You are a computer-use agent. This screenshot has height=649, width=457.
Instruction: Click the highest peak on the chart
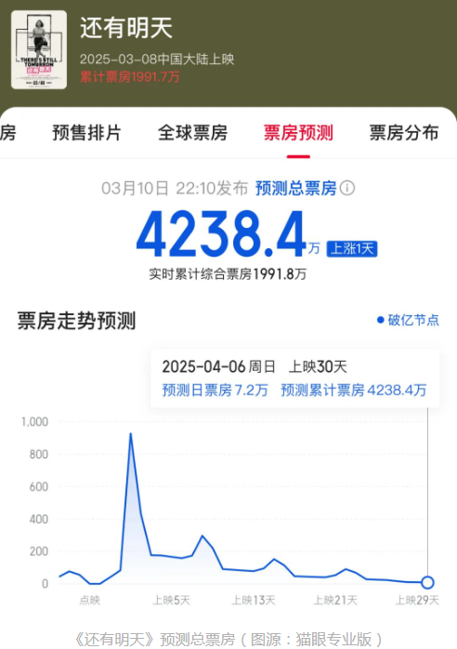pyautogui.click(x=131, y=434)
